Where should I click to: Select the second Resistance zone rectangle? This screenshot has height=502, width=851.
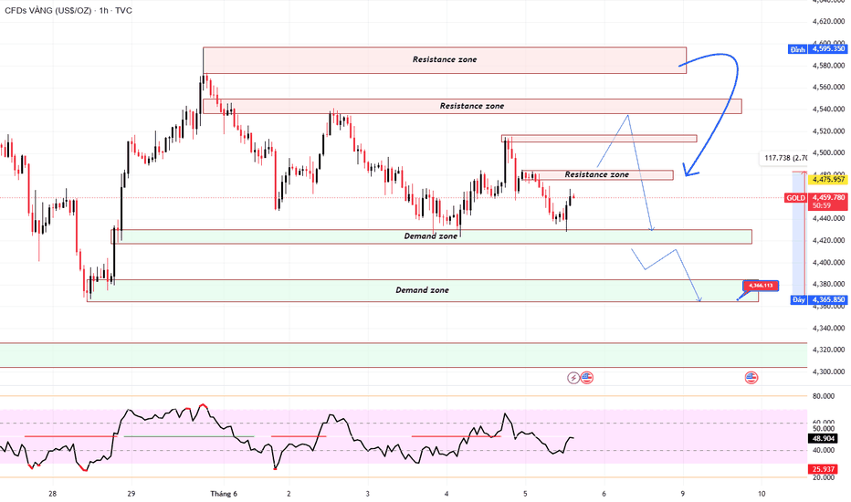pos(472,106)
